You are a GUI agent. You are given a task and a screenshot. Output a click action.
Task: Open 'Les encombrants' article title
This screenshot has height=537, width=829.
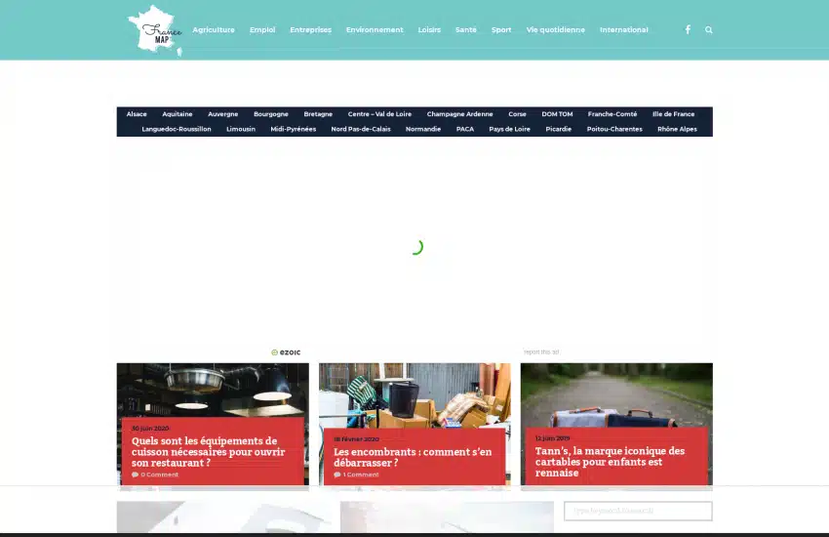tap(413, 457)
